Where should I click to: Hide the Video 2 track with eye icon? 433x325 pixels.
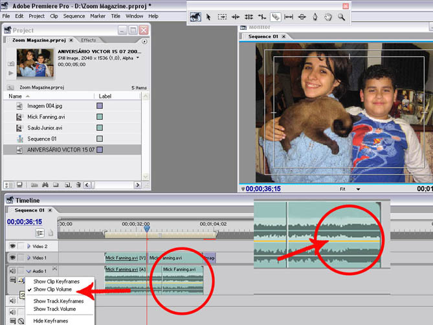12,246
